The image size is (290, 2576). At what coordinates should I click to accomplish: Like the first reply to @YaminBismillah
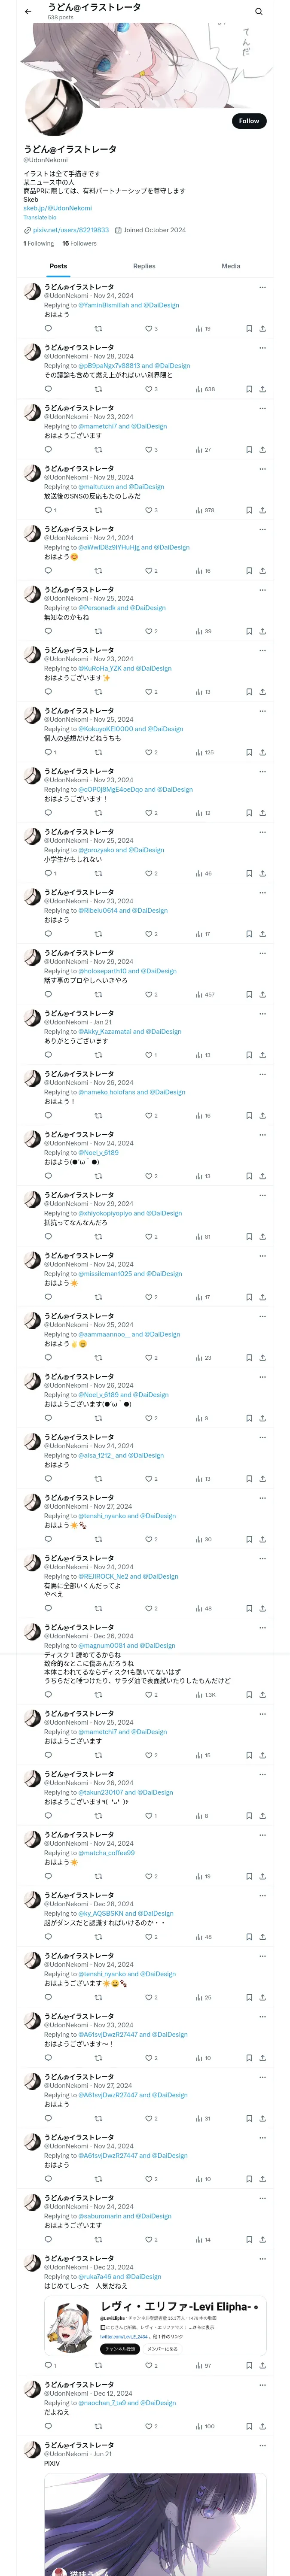150,328
